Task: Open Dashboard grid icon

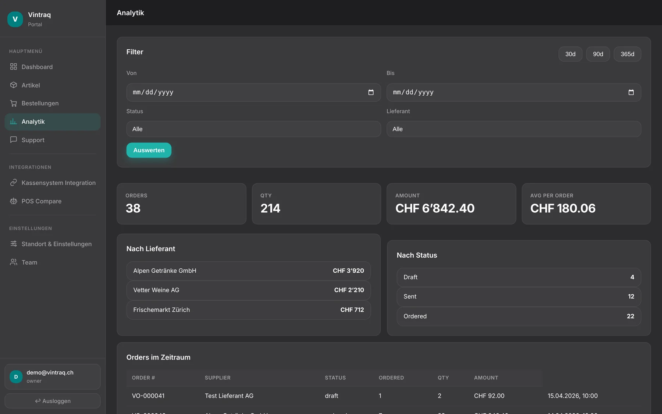Action: pyautogui.click(x=14, y=67)
